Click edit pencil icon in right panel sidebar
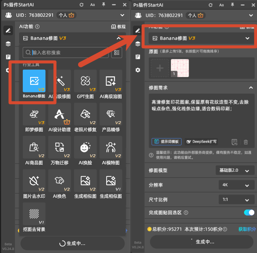This screenshot has width=257, height=253. pyautogui.click(x=138, y=30)
